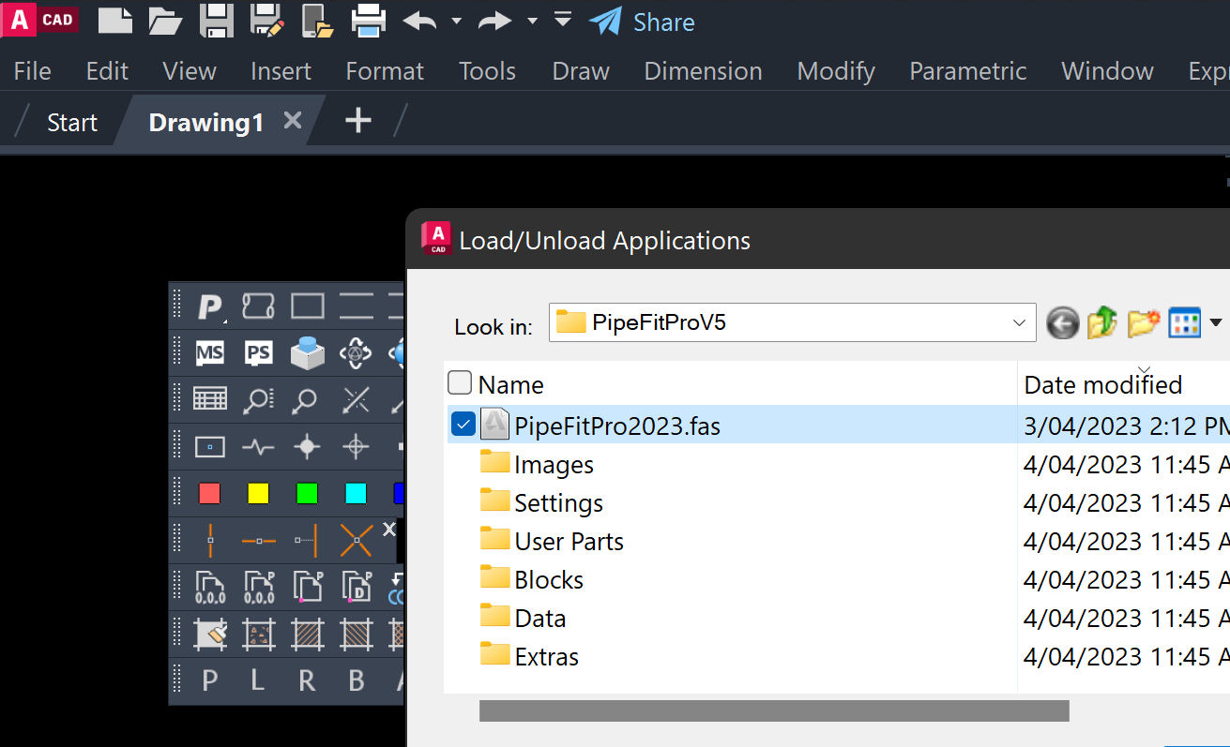The height and width of the screenshot is (747, 1230).
Task: Click the Share button with paper plane
Action: coord(642,22)
